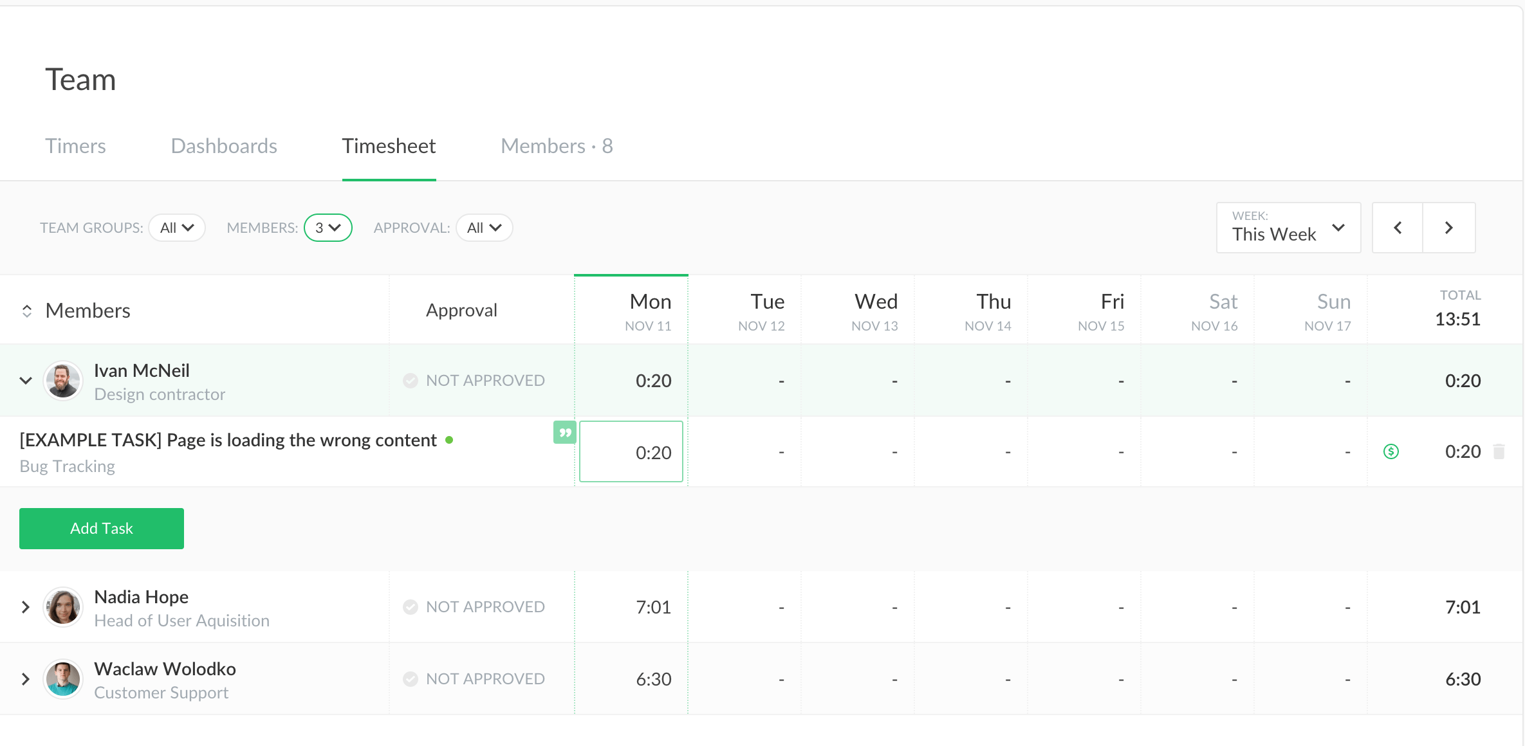Delete task row with trash icon
The height and width of the screenshot is (746, 1525).
(1499, 451)
